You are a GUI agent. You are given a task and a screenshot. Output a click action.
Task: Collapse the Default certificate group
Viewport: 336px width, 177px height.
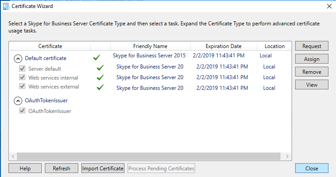(18, 59)
